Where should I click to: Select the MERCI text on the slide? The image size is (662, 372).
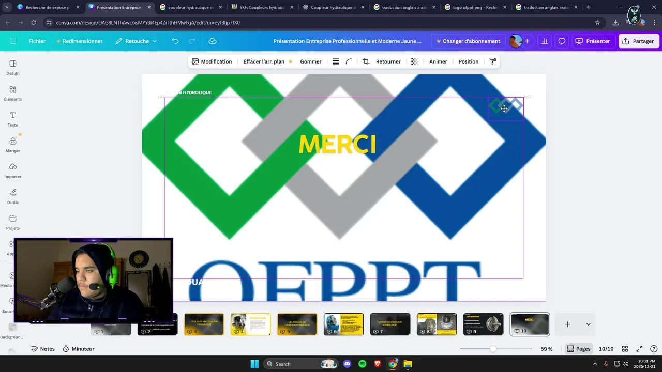tap(337, 145)
